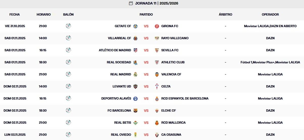Click the JORNADA 11 | 2025/2026 heading
The image size is (304, 140).
[157, 4]
